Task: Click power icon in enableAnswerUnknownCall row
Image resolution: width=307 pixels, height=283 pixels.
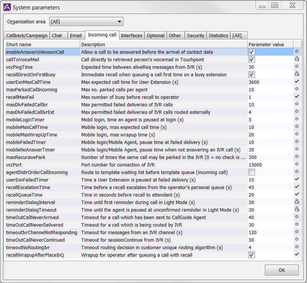Action: [296, 52]
